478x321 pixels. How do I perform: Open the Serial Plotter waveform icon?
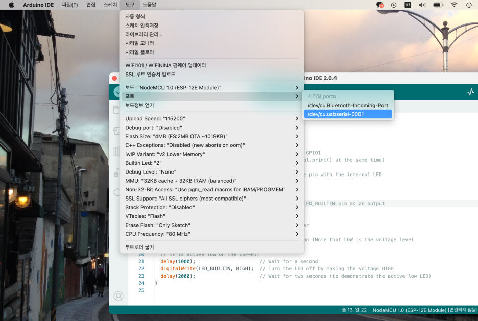470,92
